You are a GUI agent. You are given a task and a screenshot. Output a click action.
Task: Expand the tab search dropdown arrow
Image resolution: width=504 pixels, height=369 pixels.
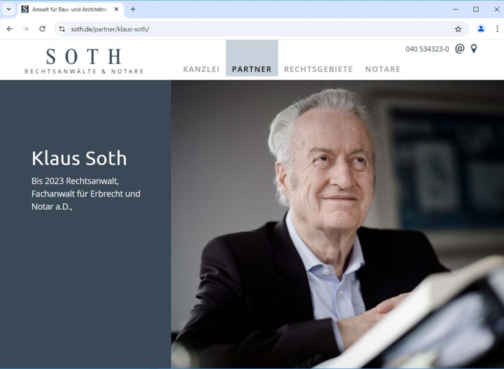[x=9, y=9]
